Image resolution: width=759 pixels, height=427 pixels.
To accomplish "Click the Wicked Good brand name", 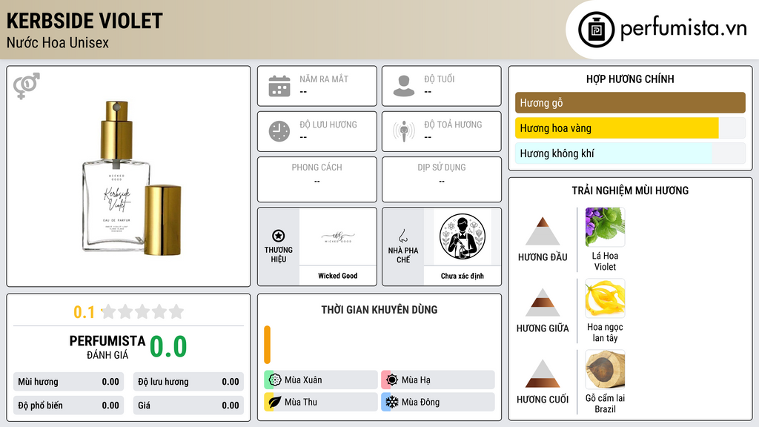I will (x=338, y=276).
